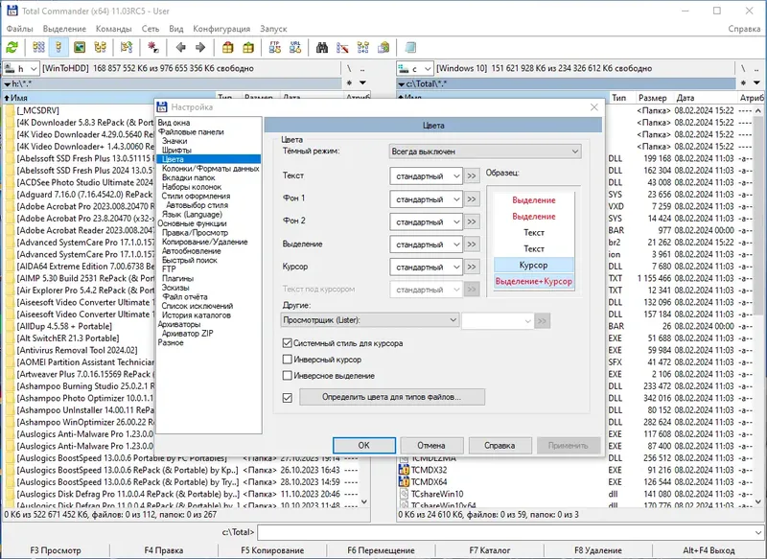Click the Notepad icon in the toolbar

tap(410, 47)
